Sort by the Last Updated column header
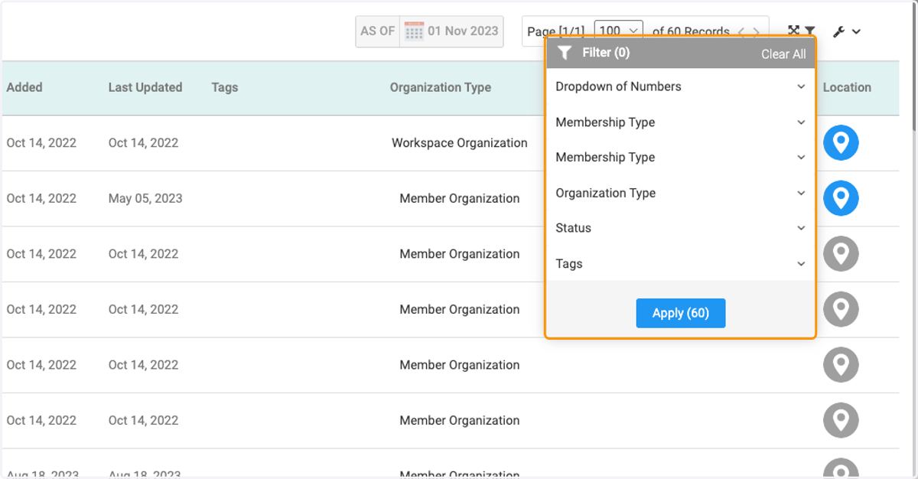The image size is (918, 479). [x=145, y=87]
